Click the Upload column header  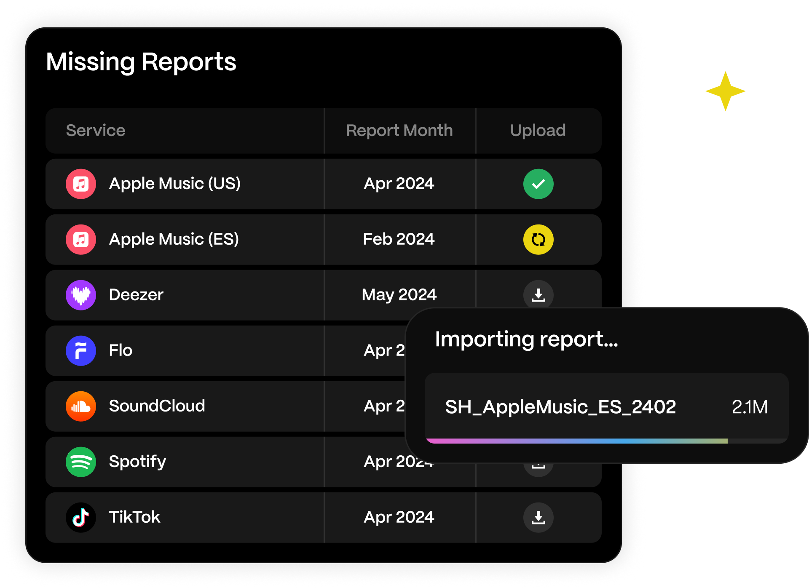pos(538,131)
